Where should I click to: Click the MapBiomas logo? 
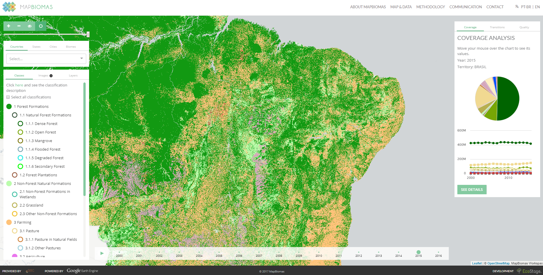point(29,7)
